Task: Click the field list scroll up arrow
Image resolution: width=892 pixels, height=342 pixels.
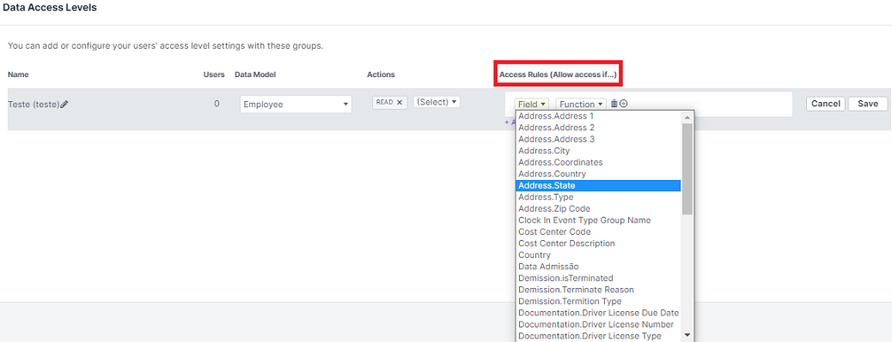Action: (687, 117)
